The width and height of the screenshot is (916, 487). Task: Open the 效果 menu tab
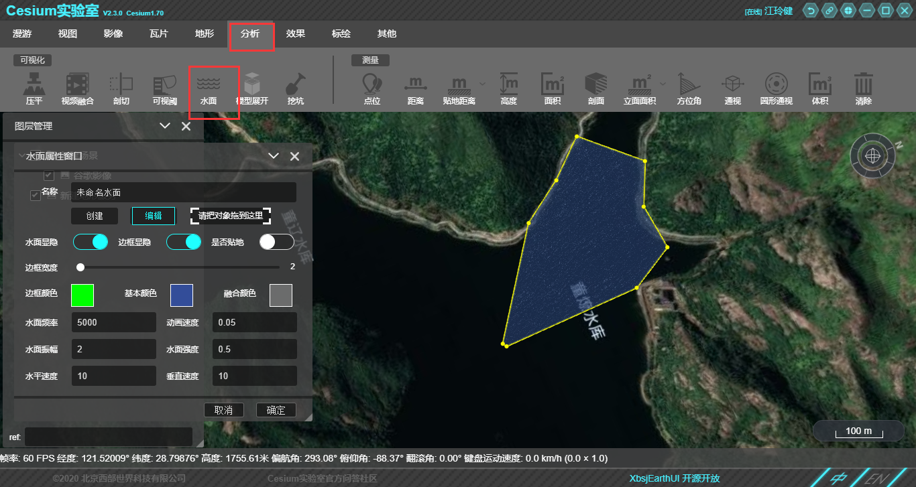[x=296, y=33]
